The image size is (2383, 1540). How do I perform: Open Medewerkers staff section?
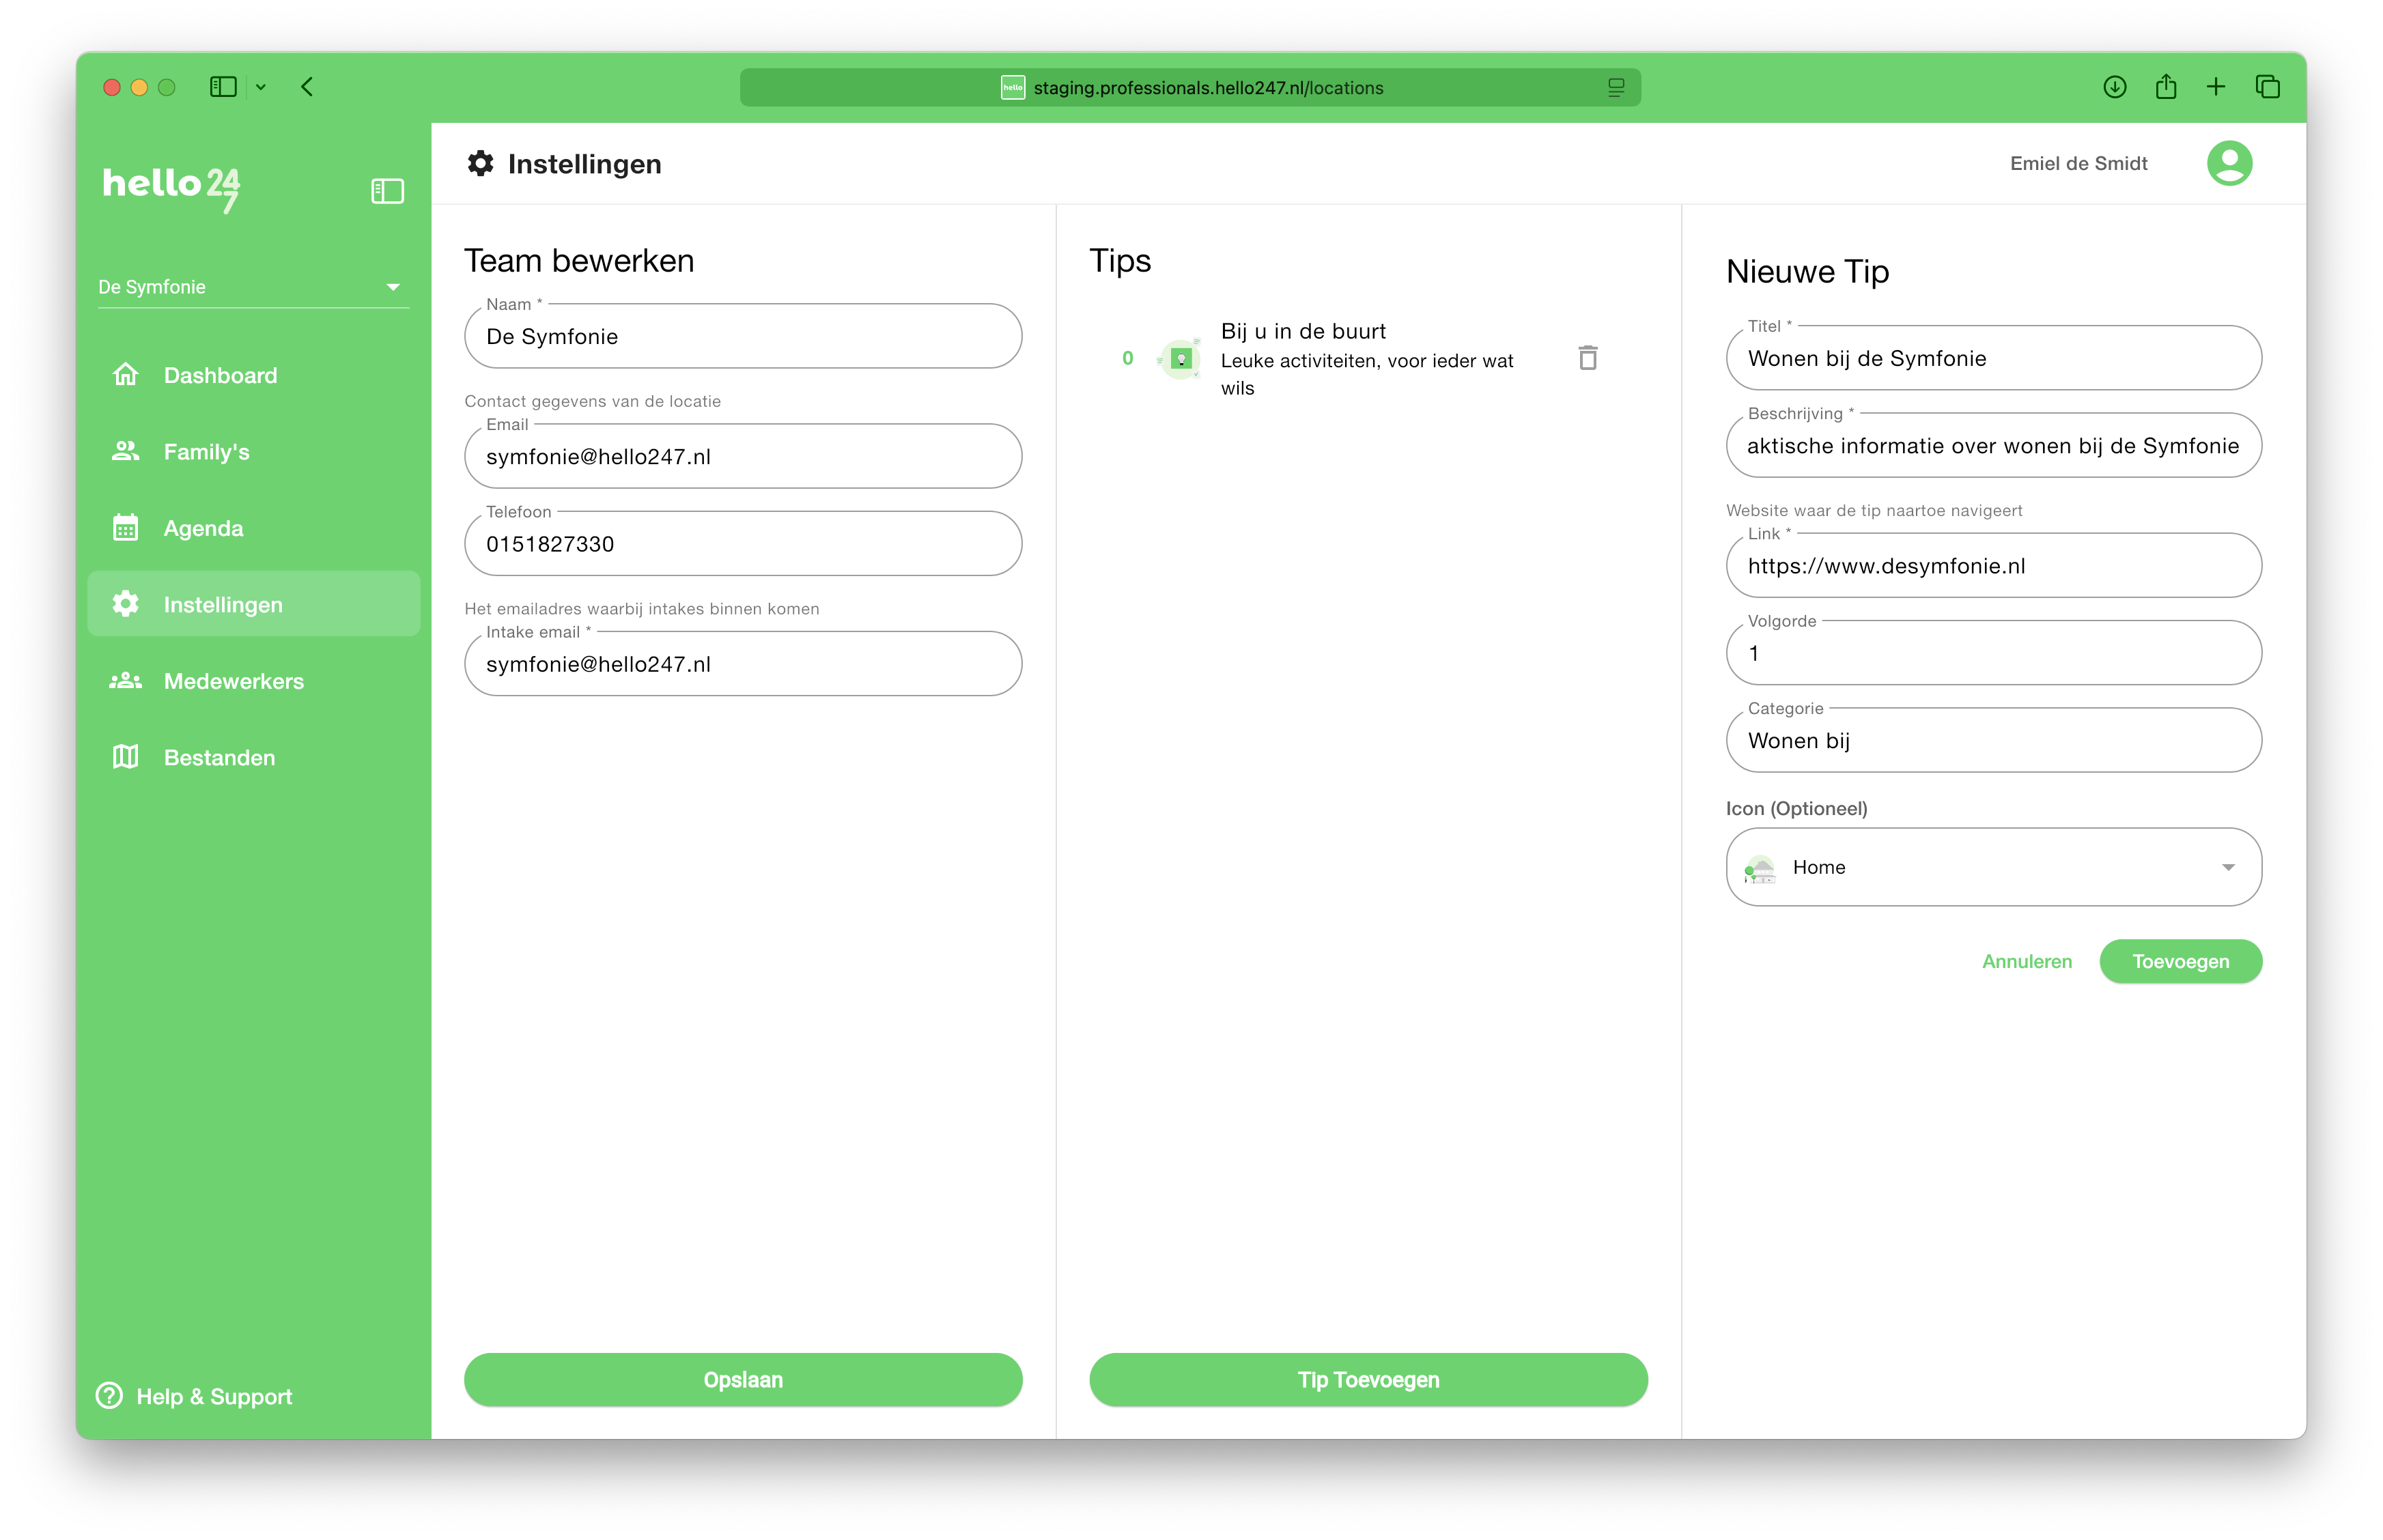point(233,681)
